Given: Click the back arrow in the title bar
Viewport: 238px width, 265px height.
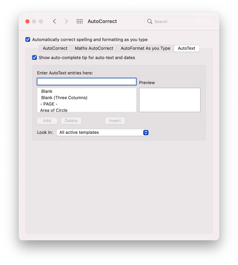Looking at the screenshot, I should [x=54, y=21].
